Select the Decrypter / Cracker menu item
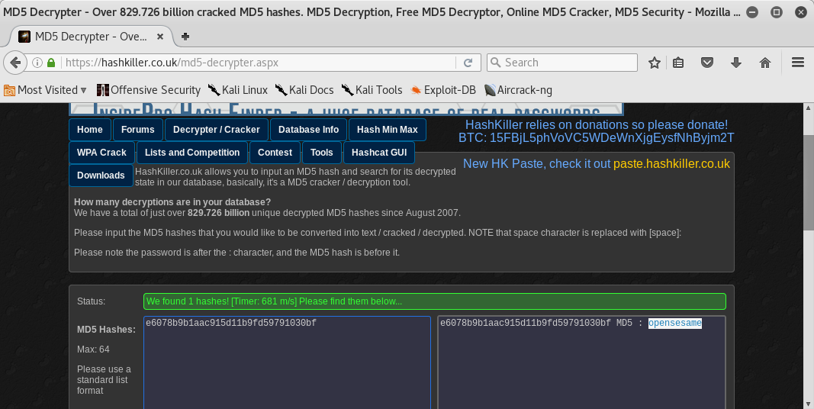The height and width of the screenshot is (409, 814). click(x=217, y=130)
